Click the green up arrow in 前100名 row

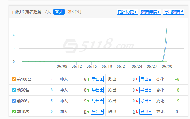point(88,80)
